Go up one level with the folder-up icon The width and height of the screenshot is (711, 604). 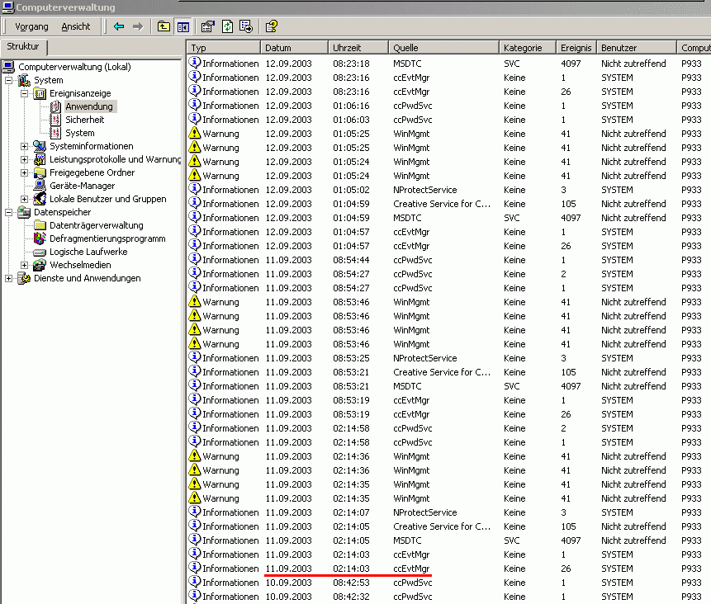[x=164, y=26]
